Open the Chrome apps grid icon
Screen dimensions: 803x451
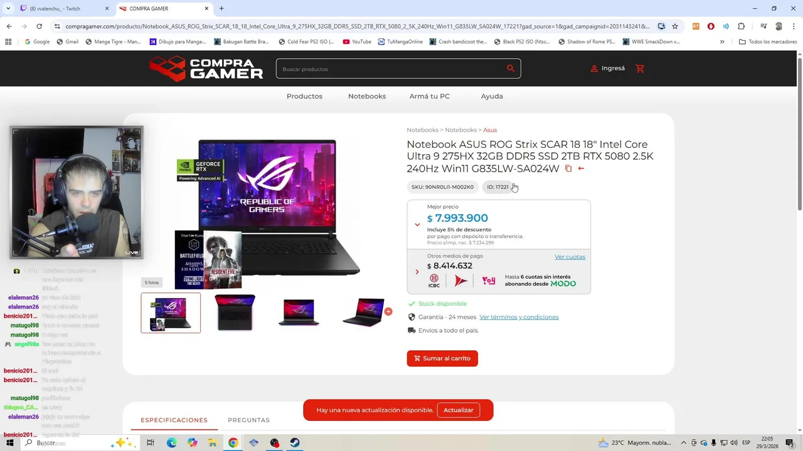pos(8,41)
